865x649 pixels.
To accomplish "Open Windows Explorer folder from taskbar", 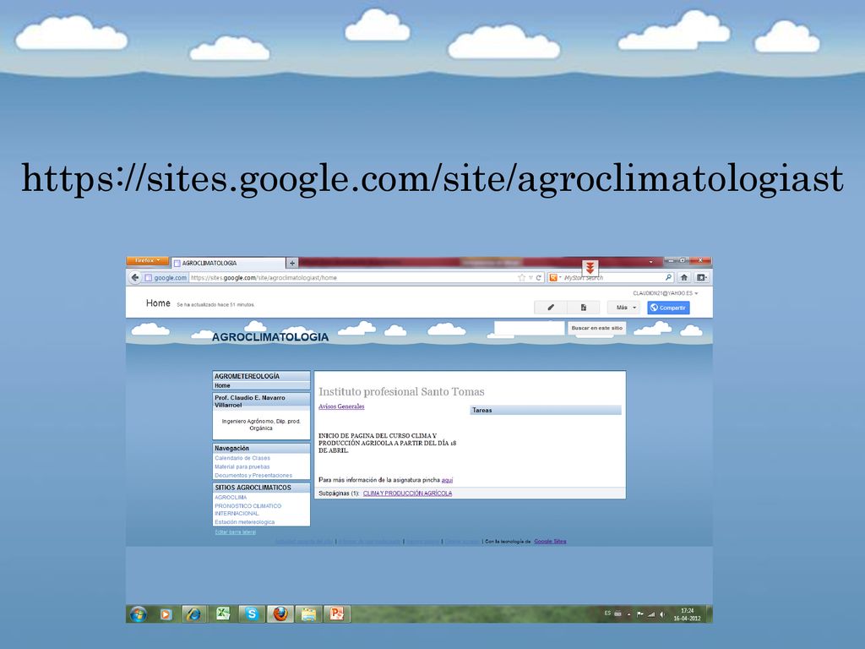I will pos(308,614).
